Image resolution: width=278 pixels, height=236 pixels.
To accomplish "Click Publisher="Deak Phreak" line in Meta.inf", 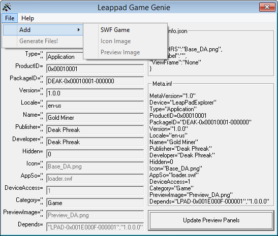I will tap(180, 149).
